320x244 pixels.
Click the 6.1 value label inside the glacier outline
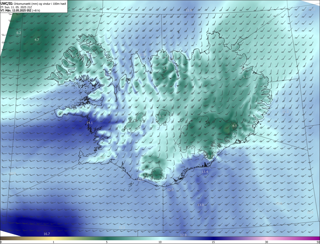click(x=161, y=117)
